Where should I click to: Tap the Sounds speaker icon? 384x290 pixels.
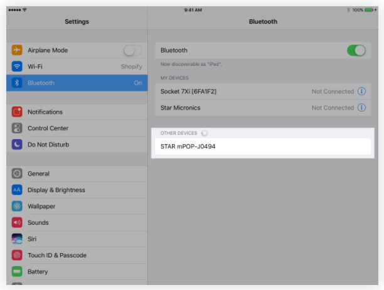coord(17,222)
